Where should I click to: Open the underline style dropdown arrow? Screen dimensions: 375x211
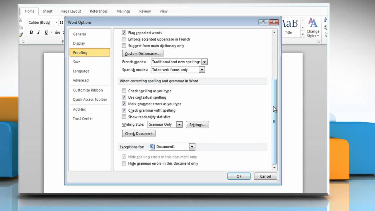(x=52, y=33)
